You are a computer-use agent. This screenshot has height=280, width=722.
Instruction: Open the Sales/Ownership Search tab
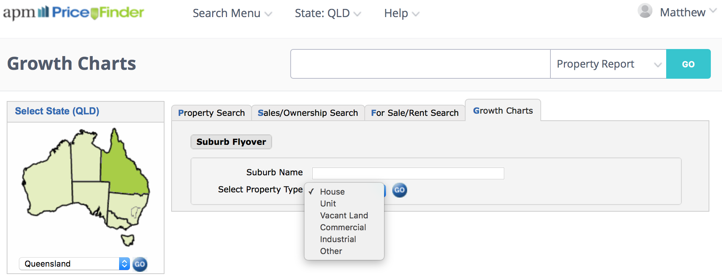tap(308, 113)
